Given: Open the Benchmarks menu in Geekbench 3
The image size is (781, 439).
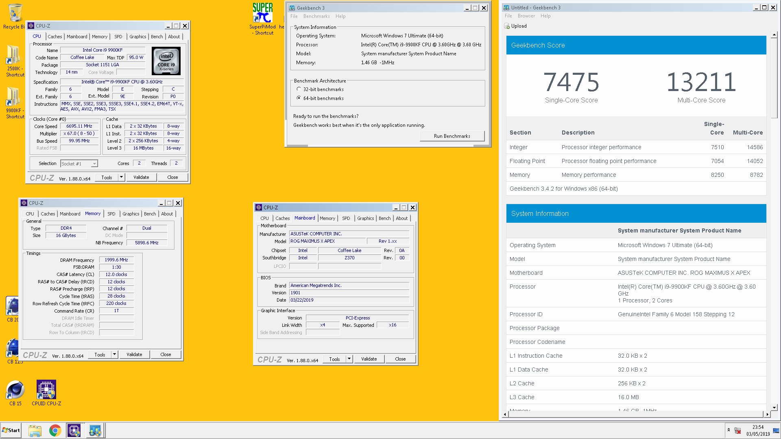Looking at the screenshot, I should tap(316, 16).
